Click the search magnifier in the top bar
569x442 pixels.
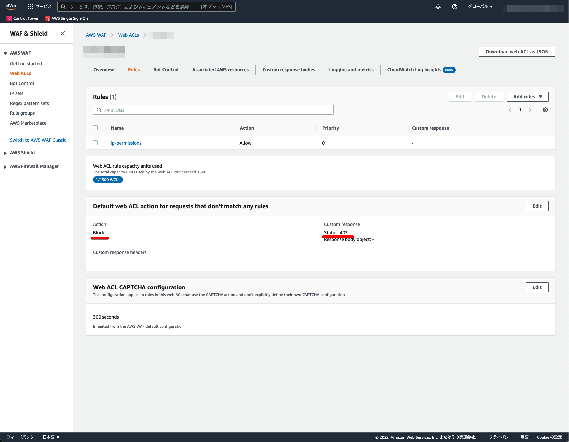click(63, 6)
